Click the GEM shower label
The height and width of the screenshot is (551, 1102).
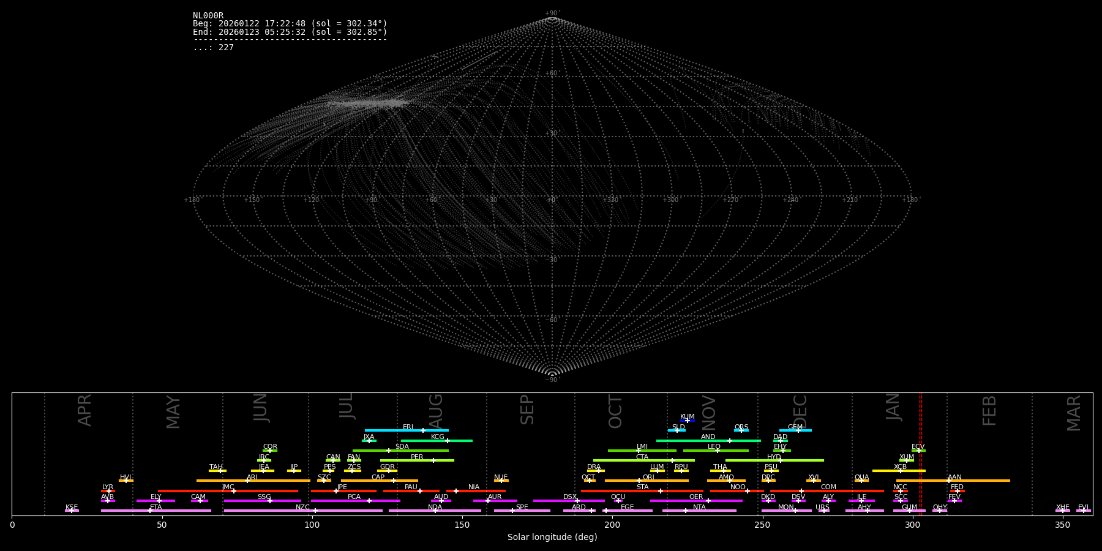[x=795, y=427]
